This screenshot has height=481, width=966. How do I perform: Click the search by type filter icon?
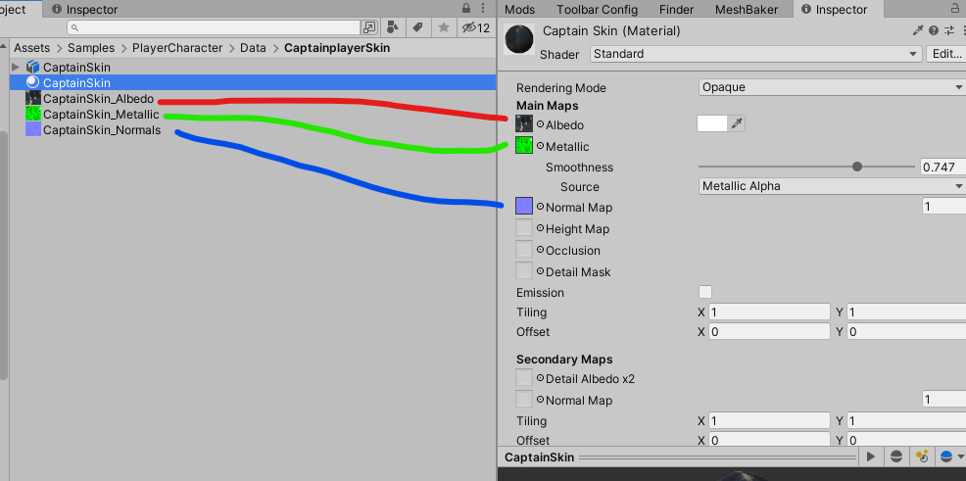pyautogui.click(x=393, y=27)
